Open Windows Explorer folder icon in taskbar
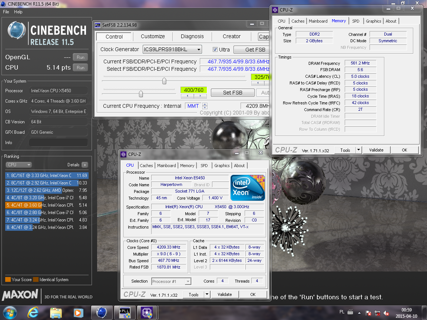The image size is (427, 320). point(56,313)
